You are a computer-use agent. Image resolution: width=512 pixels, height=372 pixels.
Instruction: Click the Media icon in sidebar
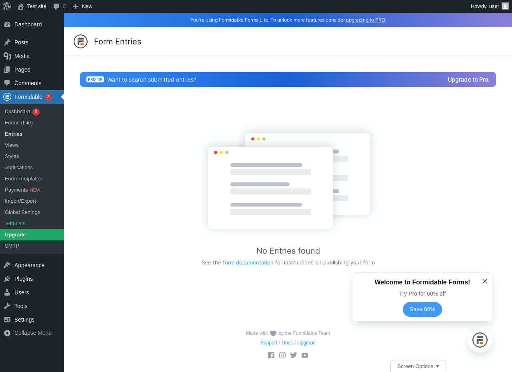click(7, 56)
